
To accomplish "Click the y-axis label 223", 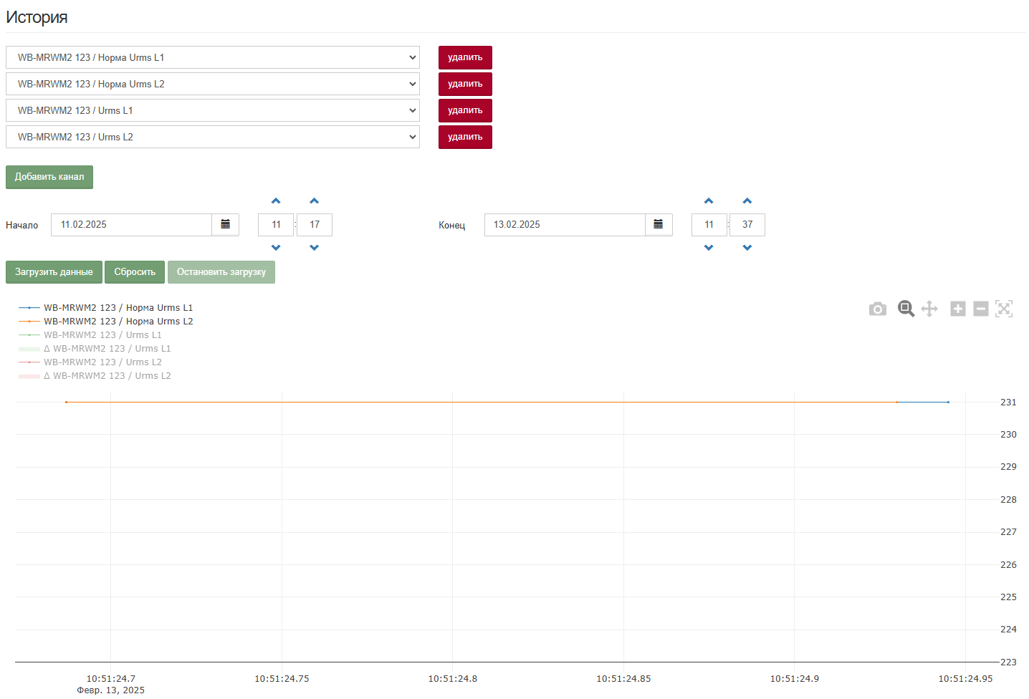I will [1008, 662].
